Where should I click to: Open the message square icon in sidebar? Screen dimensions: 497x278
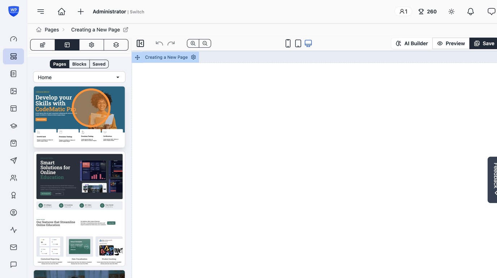coord(13,265)
